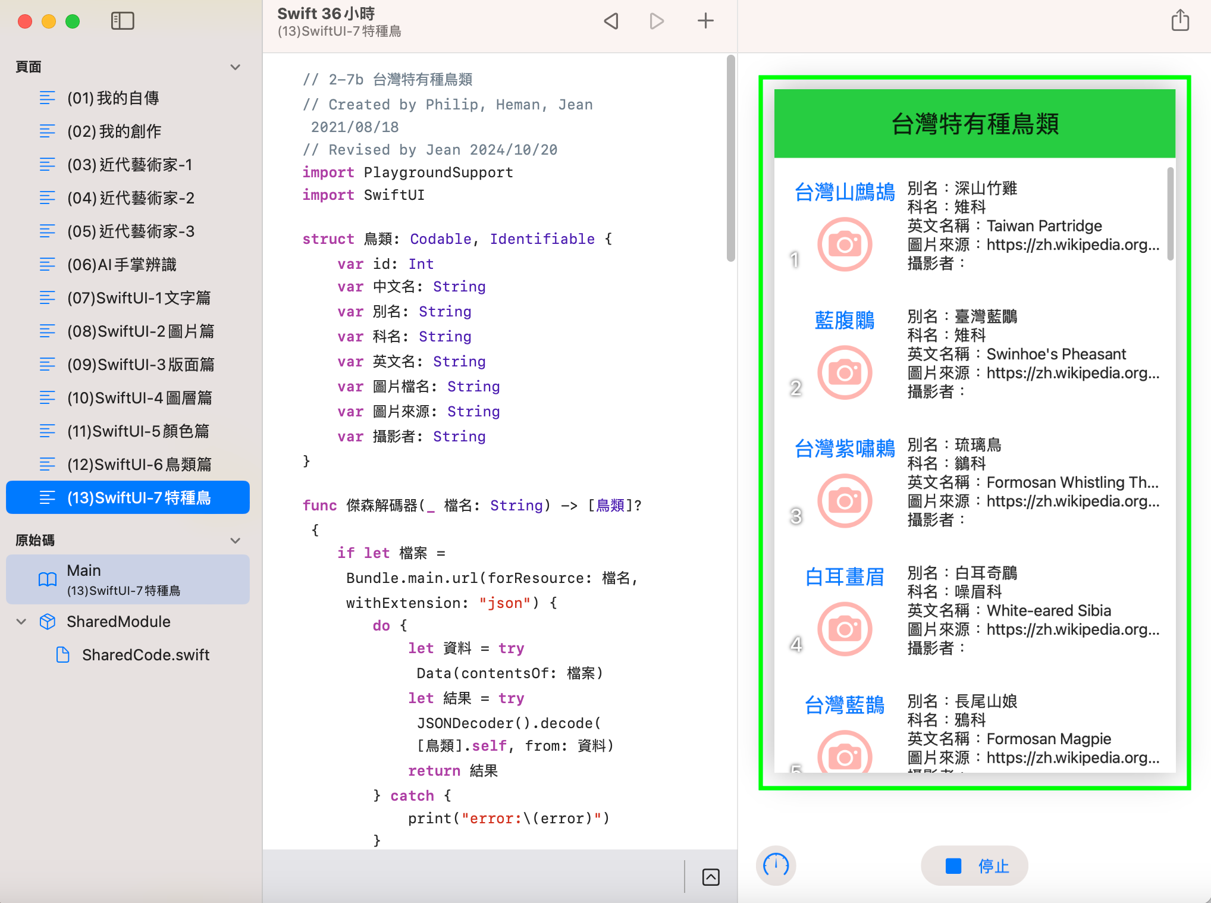Viewport: 1211px width, 903px height.
Task: Open SharedCode.swift file
Action: tap(145, 655)
